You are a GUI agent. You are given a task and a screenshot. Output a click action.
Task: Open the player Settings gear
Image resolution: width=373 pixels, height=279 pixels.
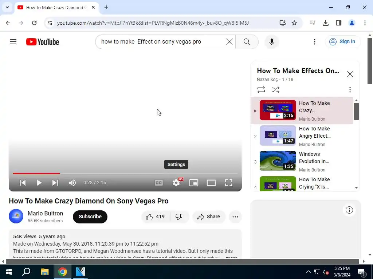click(x=176, y=183)
